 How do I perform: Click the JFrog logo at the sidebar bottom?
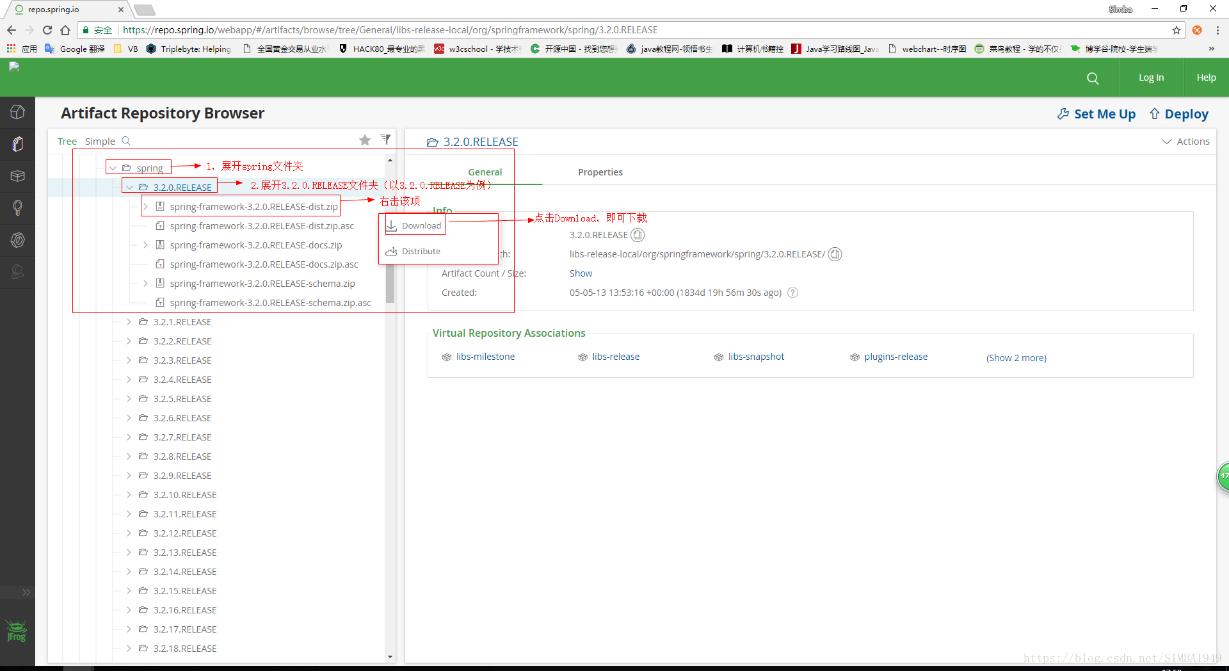click(x=17, y=631)
